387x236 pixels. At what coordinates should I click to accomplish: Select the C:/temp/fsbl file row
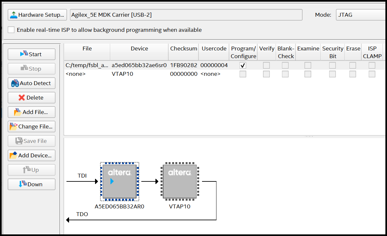tap(87, 66)
